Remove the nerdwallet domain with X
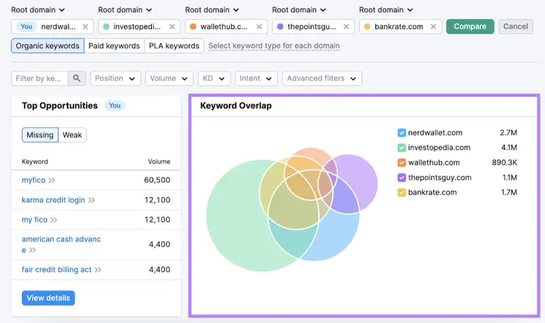545x323 pixels. (x=85, y=27)
